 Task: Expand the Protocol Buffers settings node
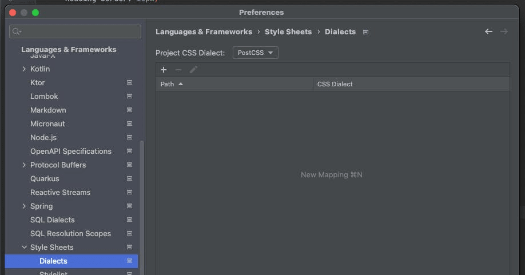(24, 165)
